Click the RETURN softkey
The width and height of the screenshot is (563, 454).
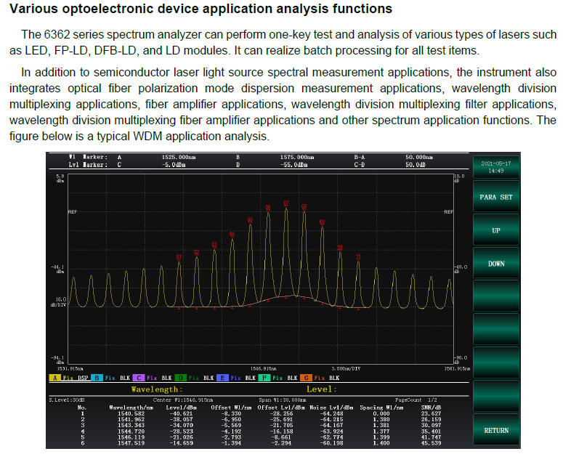[496, 430]
